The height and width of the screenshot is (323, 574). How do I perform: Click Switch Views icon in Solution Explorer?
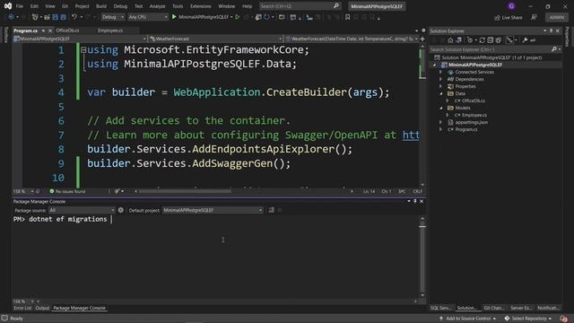point(458,40)
